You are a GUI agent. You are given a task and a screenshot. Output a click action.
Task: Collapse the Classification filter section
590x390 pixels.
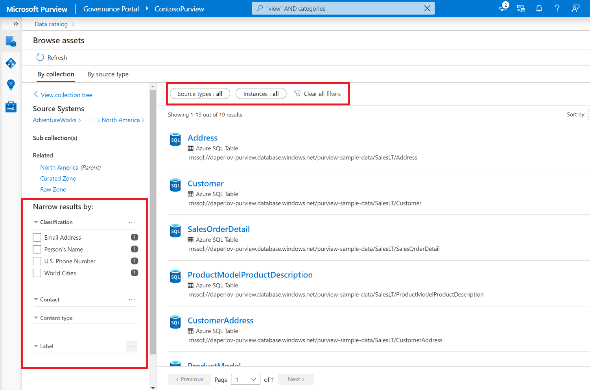[36, 222]
